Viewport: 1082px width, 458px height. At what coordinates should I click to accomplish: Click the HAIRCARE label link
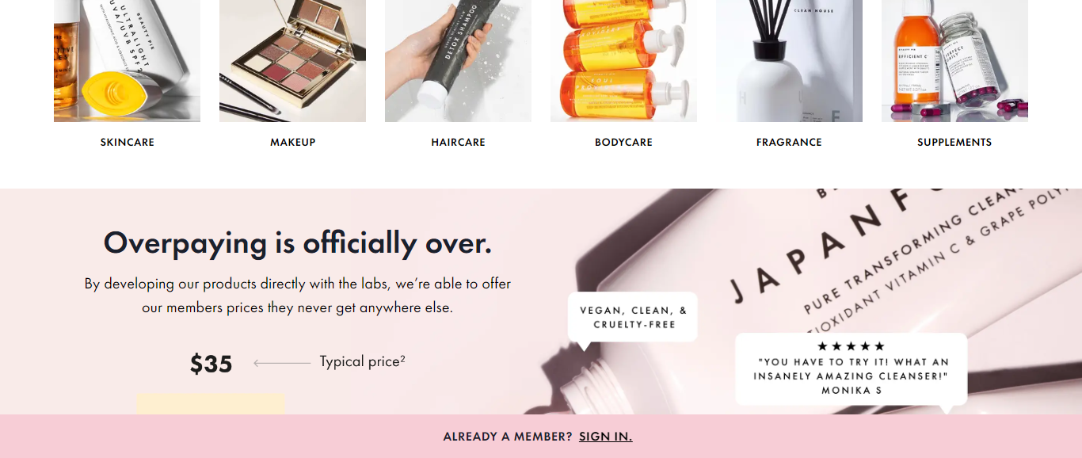coord(458,143)
